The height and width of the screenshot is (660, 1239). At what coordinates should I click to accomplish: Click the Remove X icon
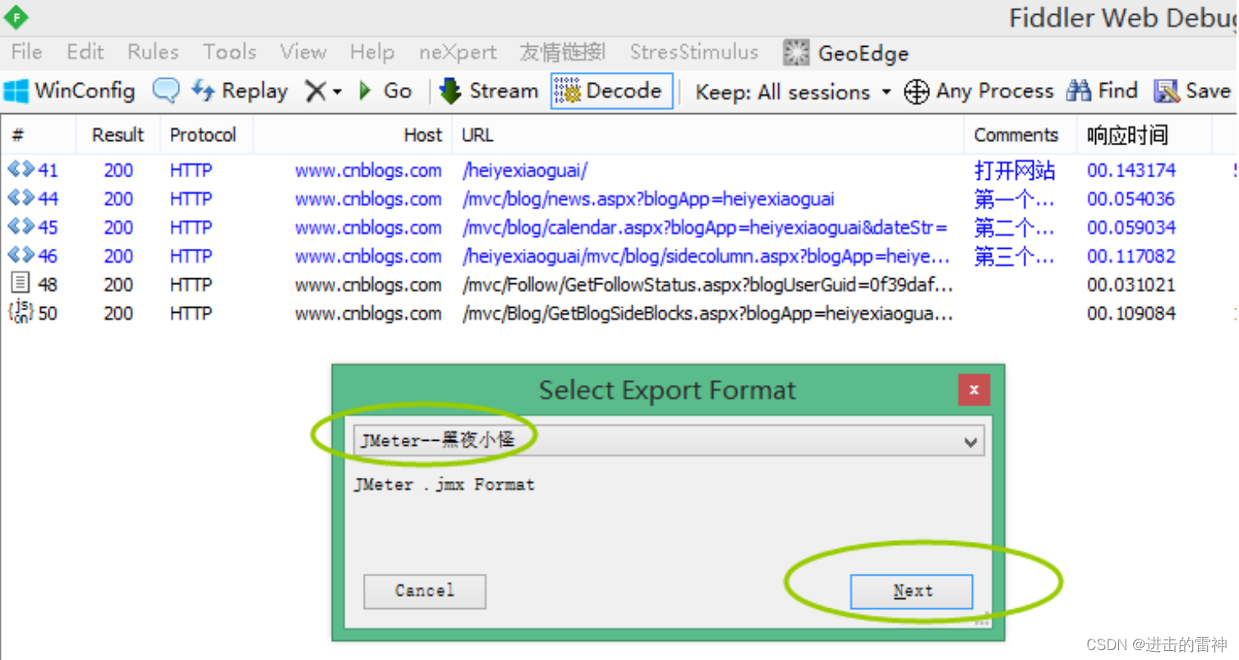click(x=316, y=91)
